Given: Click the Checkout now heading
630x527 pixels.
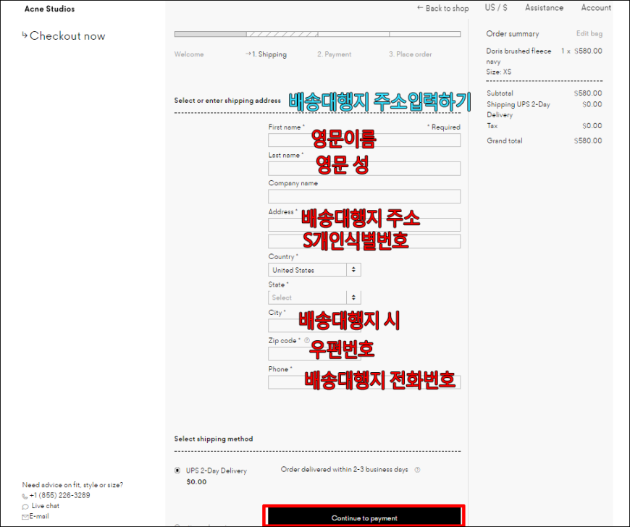Looking at the screenshot, I should pyautogui.click(x=67, y=35).
